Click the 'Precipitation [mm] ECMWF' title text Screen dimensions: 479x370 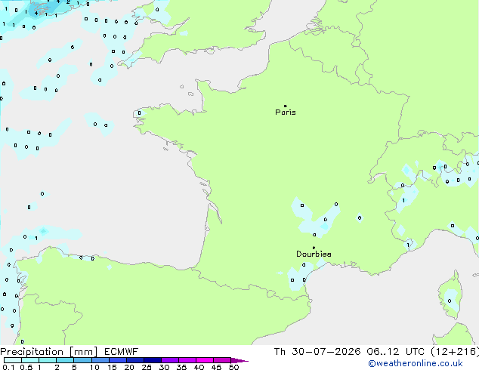click(69, 352)
